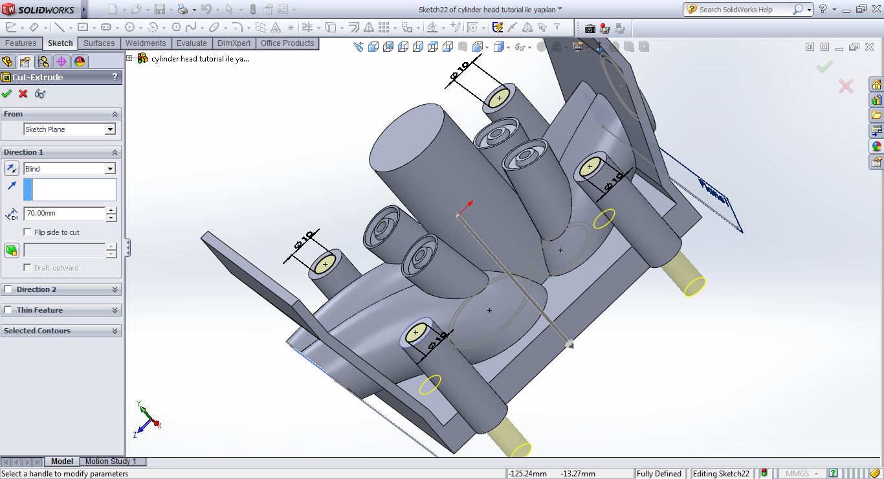Click the Hide/Show Items glasses icon
Image resolution: width=884 pixels, height=479 pixels.
click(521, 46)
